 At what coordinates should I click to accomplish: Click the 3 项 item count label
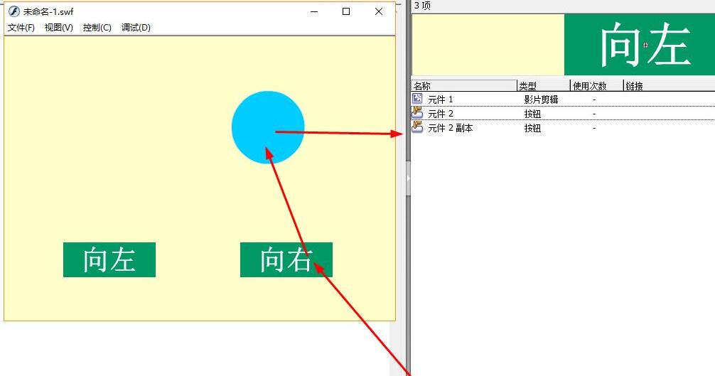pyautogui.click(x=422, y=6)
